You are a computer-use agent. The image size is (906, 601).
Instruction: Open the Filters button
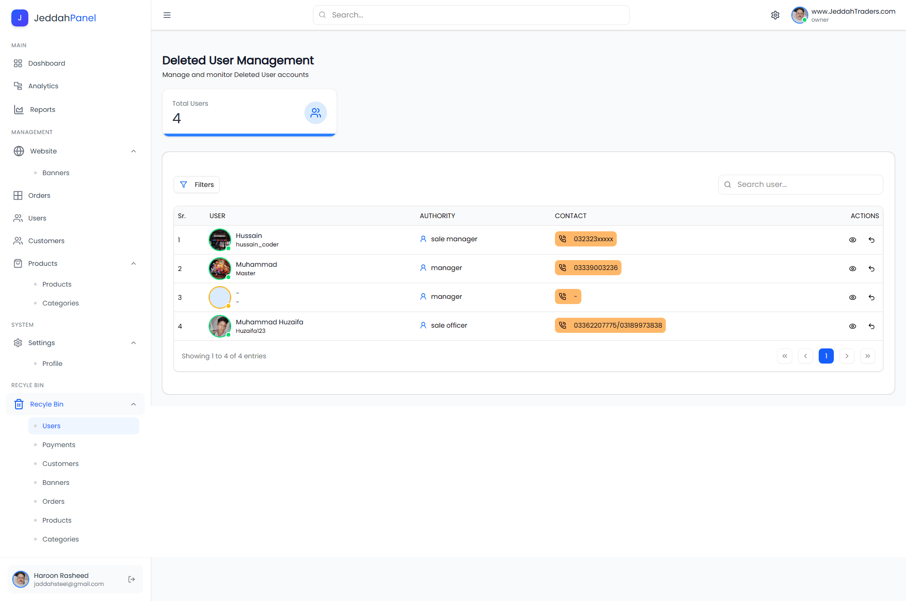197,185
